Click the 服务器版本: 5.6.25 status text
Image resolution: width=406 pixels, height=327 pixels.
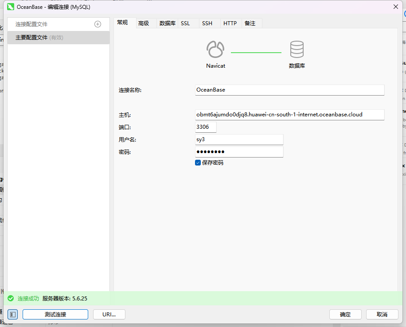tap(65, 299)
